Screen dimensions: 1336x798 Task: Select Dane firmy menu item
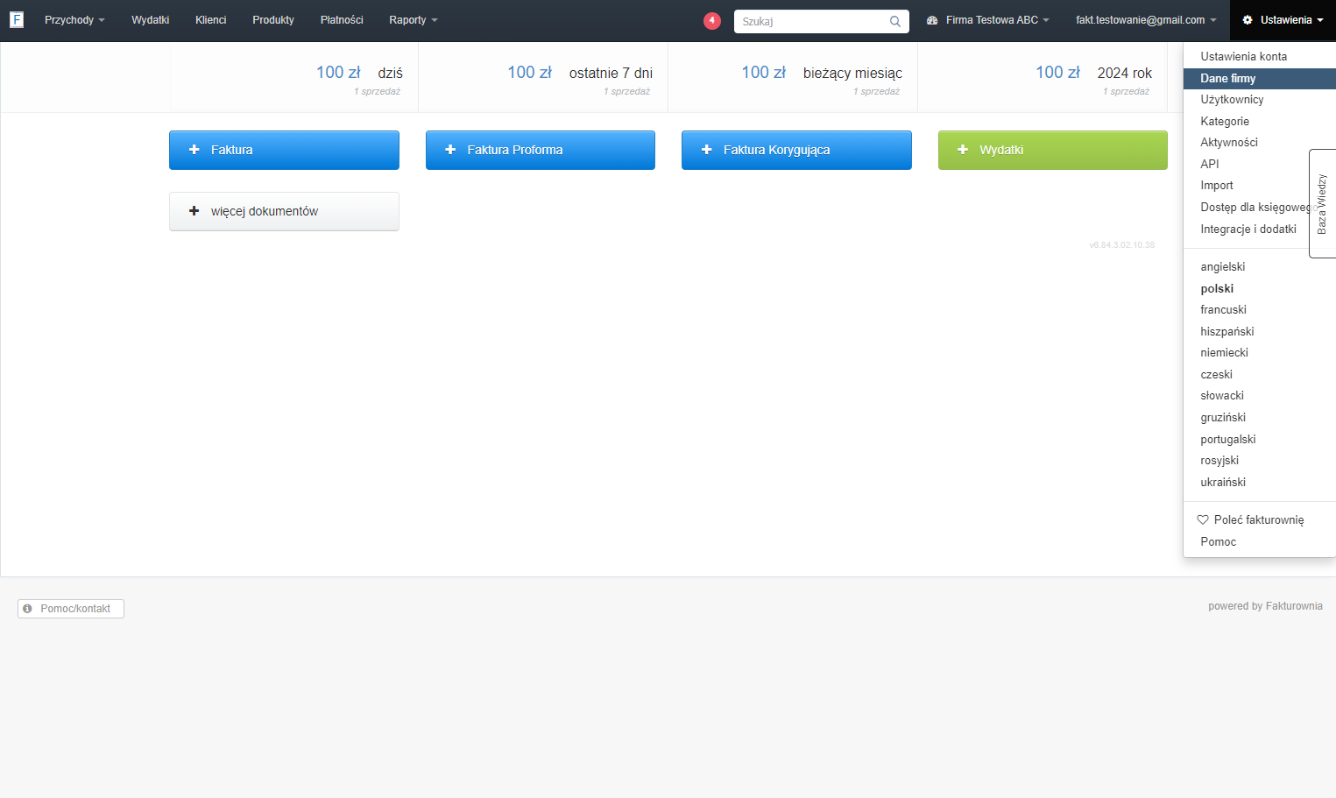(1259, 78)
